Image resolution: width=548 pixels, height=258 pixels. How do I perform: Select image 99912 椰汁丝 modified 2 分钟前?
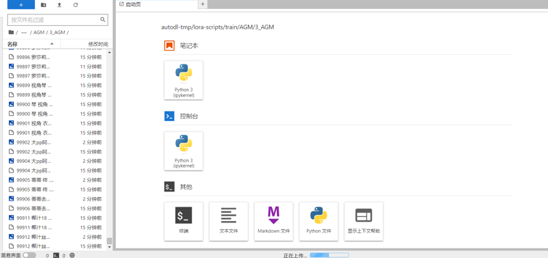(x=56, y=237)
